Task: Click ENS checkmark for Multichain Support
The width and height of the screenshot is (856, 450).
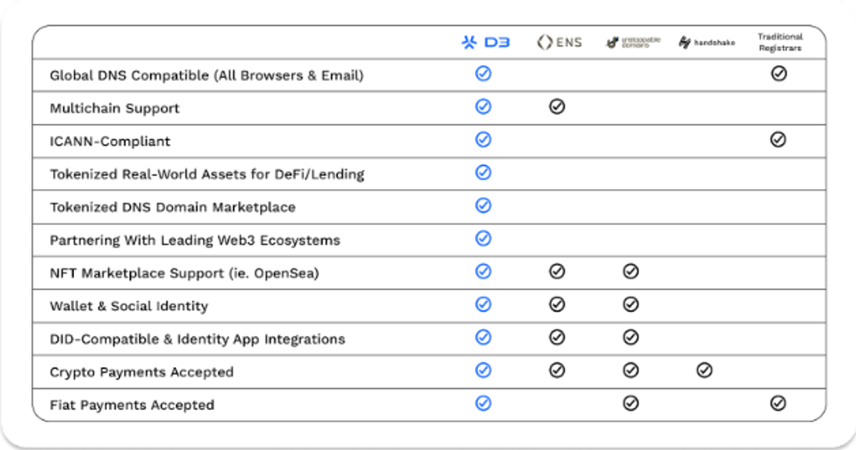Action: [557, 107]
